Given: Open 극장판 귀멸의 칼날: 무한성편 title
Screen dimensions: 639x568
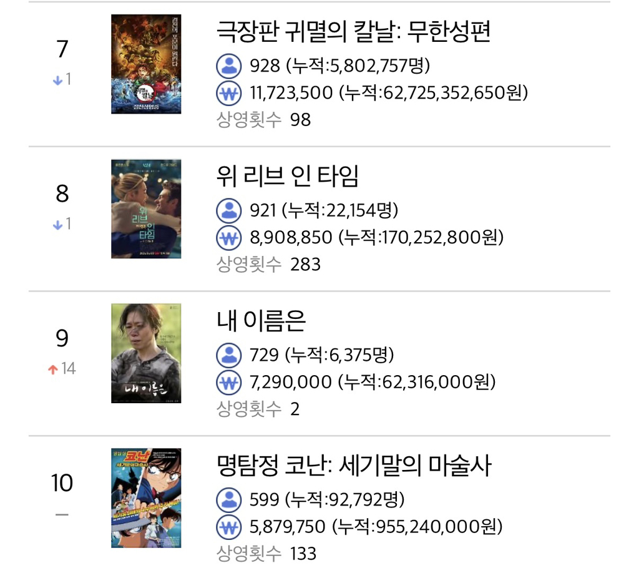Looking at the screenshot, I should point(353,32).
